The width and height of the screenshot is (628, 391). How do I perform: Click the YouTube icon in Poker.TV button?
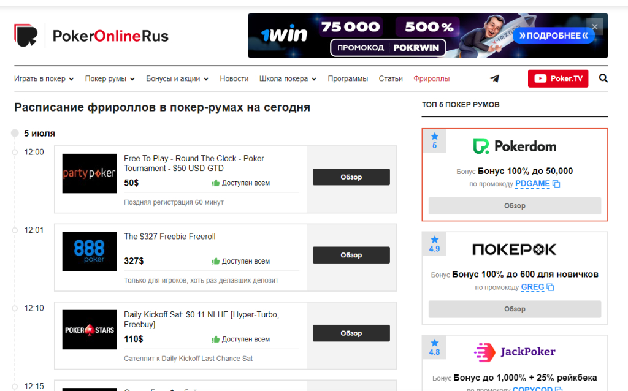point(540,78)
